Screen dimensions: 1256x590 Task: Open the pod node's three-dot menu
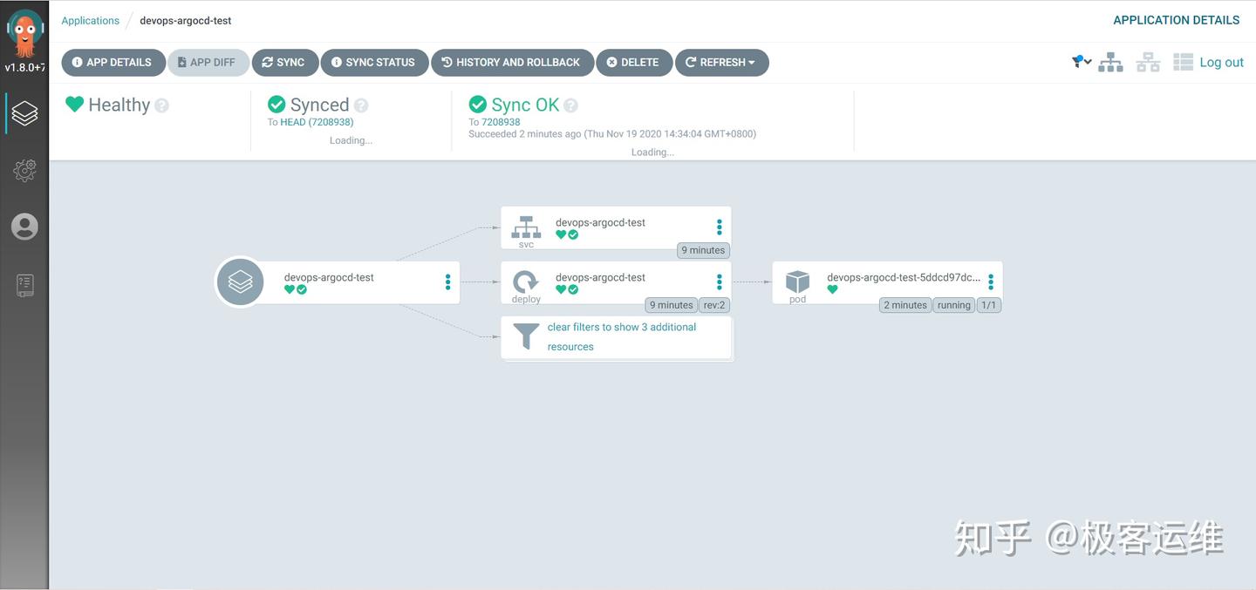pos(991,281)
